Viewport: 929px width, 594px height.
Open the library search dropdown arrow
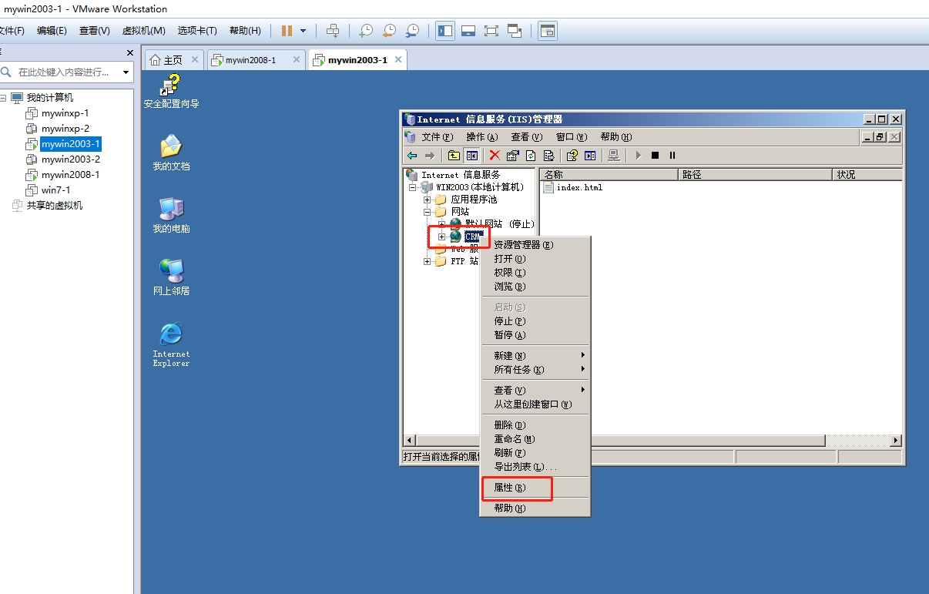coord(126,72)
